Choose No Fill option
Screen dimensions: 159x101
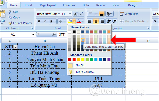tap(89, 65)
